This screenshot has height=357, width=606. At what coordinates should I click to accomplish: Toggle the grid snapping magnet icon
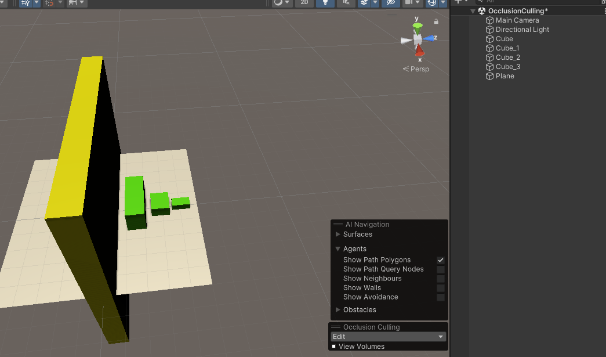49,3
